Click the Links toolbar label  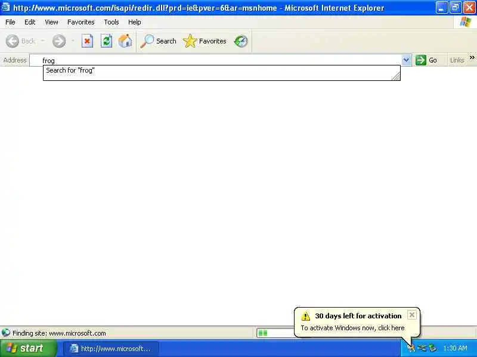[457, 60]
